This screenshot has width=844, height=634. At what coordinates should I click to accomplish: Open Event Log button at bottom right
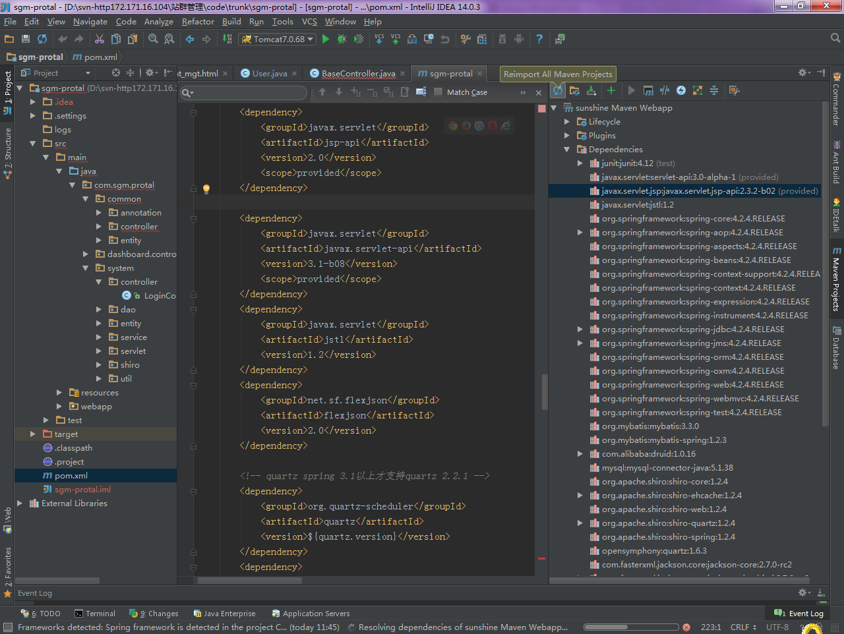[799, 614]
